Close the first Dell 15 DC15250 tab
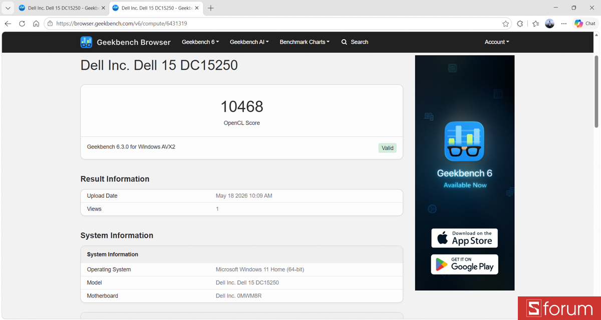This screenshot has height=320, width=601. (103, 8)
